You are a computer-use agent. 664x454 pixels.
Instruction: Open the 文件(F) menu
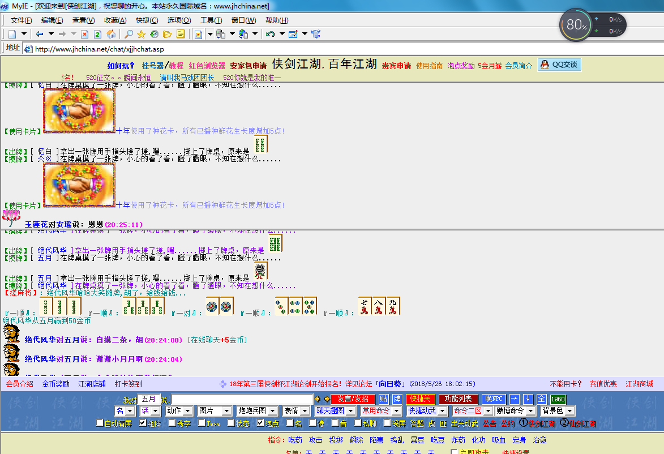pos(21,20)
